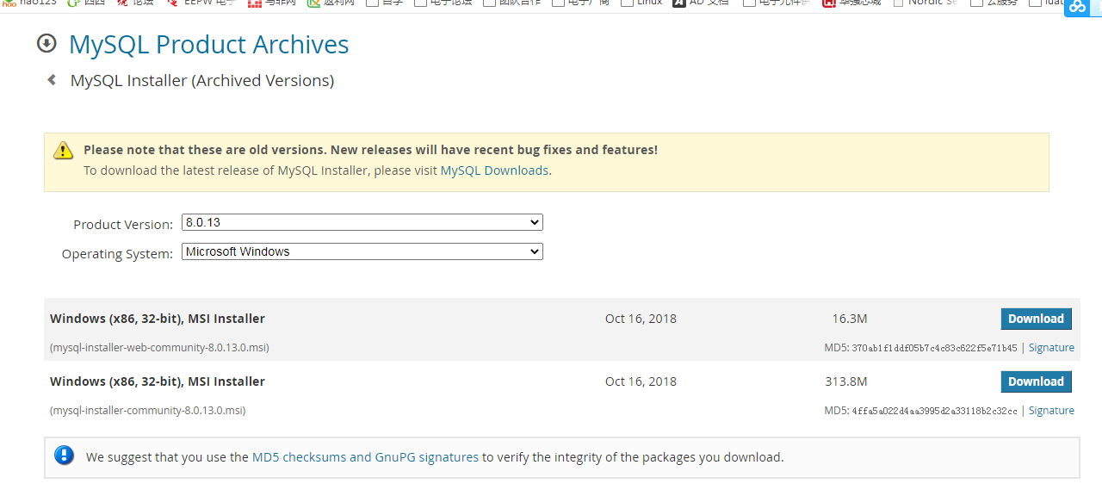Click the blue info icon near checksums note
The width and height of the screenshot is (1102, 496).
(65, 456)
